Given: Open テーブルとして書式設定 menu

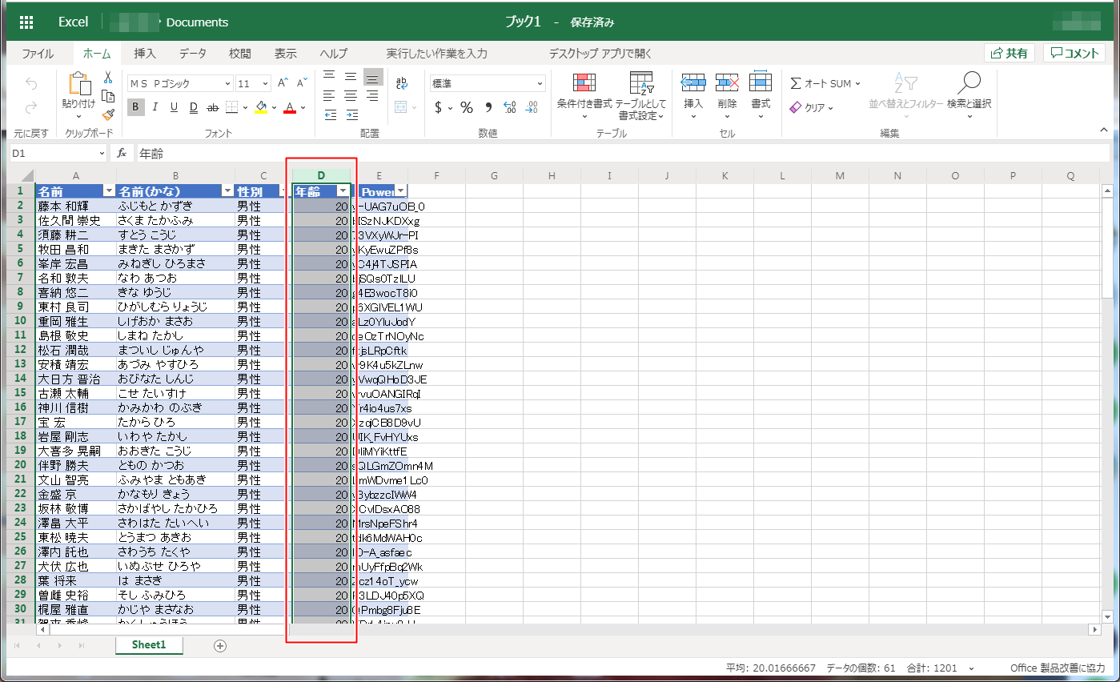Looking at the screenshot, I should (641, 96).
